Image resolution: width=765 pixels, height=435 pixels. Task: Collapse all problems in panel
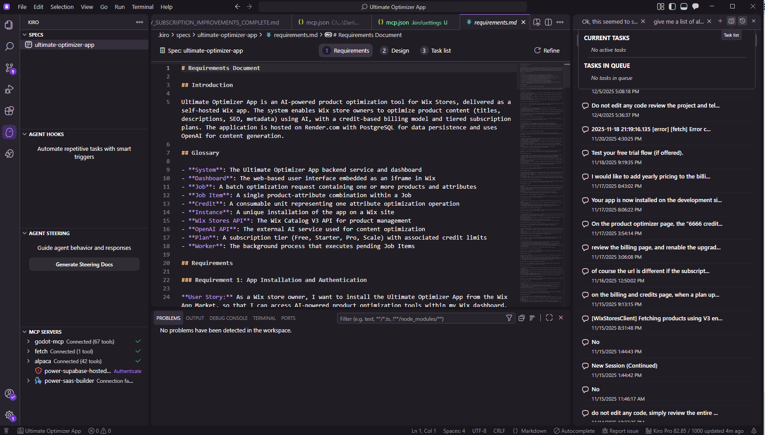pos(521,318)
